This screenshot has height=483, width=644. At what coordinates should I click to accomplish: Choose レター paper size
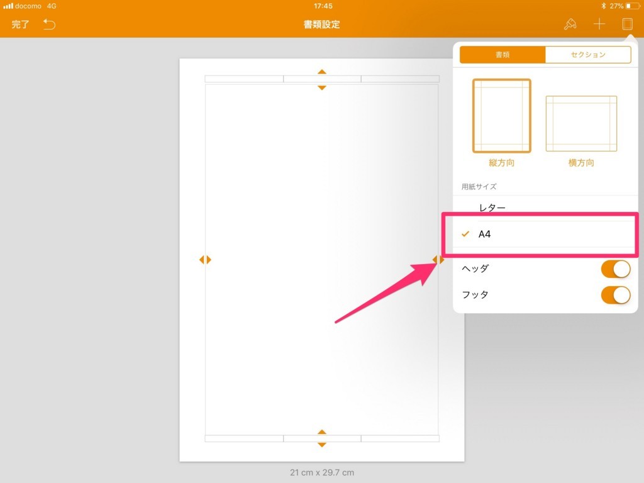545,208
